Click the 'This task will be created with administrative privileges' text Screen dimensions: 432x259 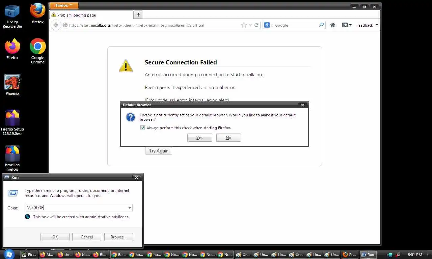point(81,217)
